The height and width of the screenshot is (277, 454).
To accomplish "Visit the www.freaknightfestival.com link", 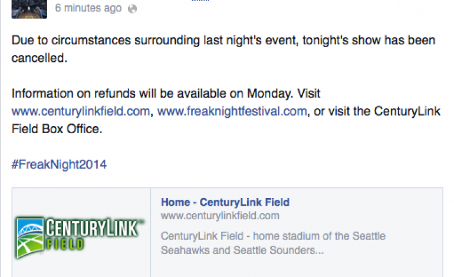I will click(232, 111).
